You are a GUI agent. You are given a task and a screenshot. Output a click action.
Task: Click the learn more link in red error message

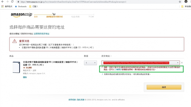click(x=118, y=69)
